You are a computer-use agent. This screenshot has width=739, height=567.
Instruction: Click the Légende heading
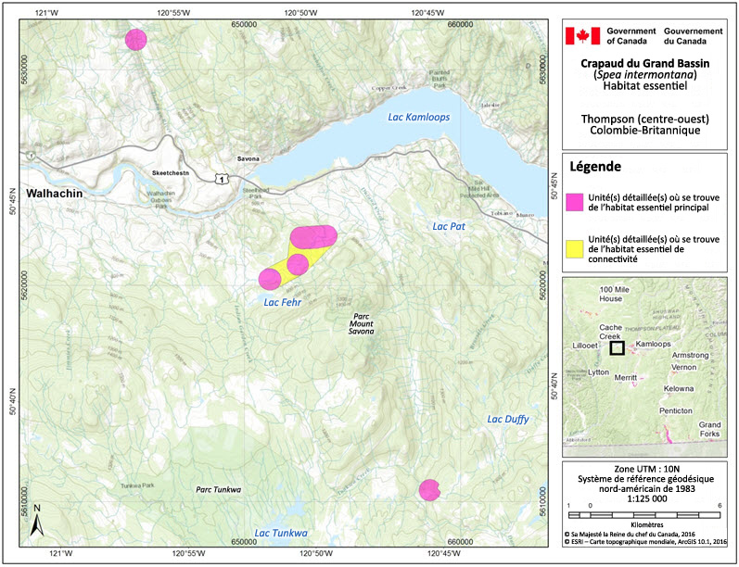pyautogui.click(x=597, y=167)
